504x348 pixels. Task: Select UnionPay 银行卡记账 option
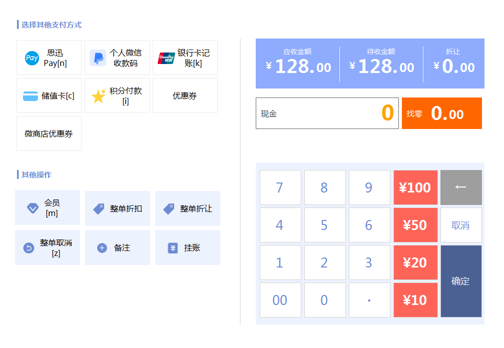click(x=166, y=58)
